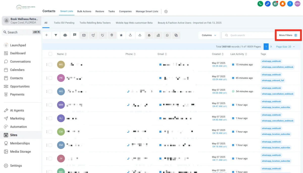Check the box for the MW contact row

coord(50,105)
